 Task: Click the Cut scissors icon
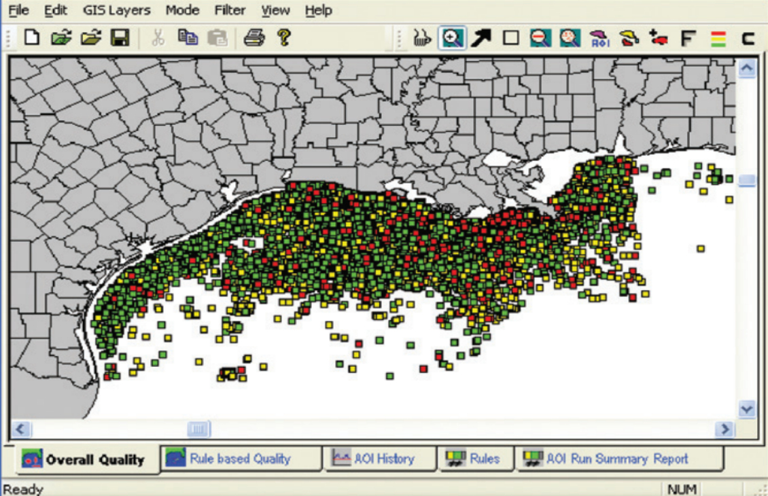(158, 37)
